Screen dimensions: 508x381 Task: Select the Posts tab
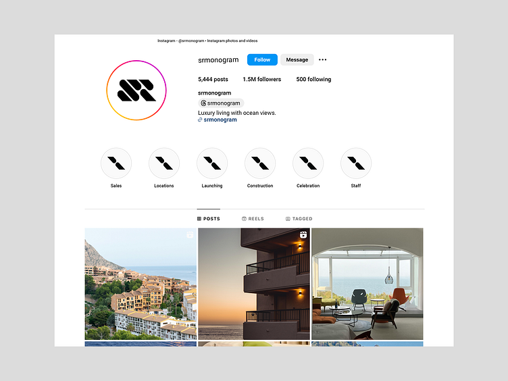208,219
